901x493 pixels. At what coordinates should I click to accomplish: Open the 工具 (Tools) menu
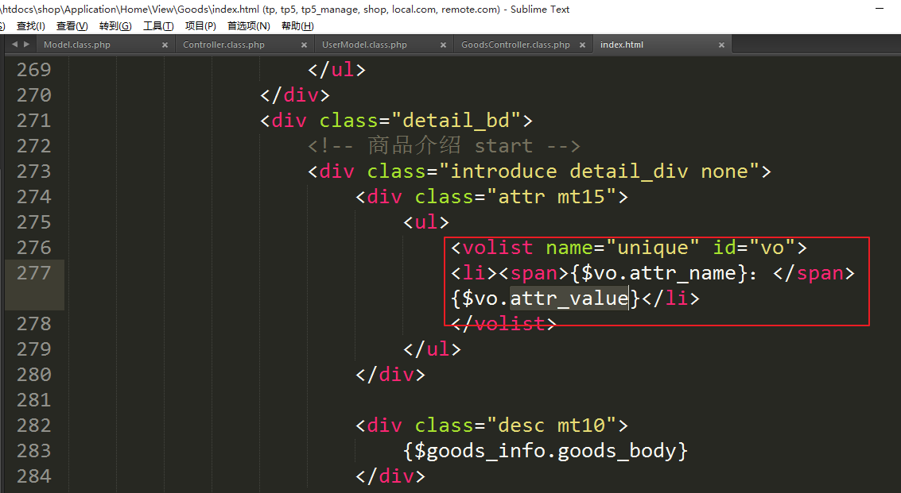point(158,26)
